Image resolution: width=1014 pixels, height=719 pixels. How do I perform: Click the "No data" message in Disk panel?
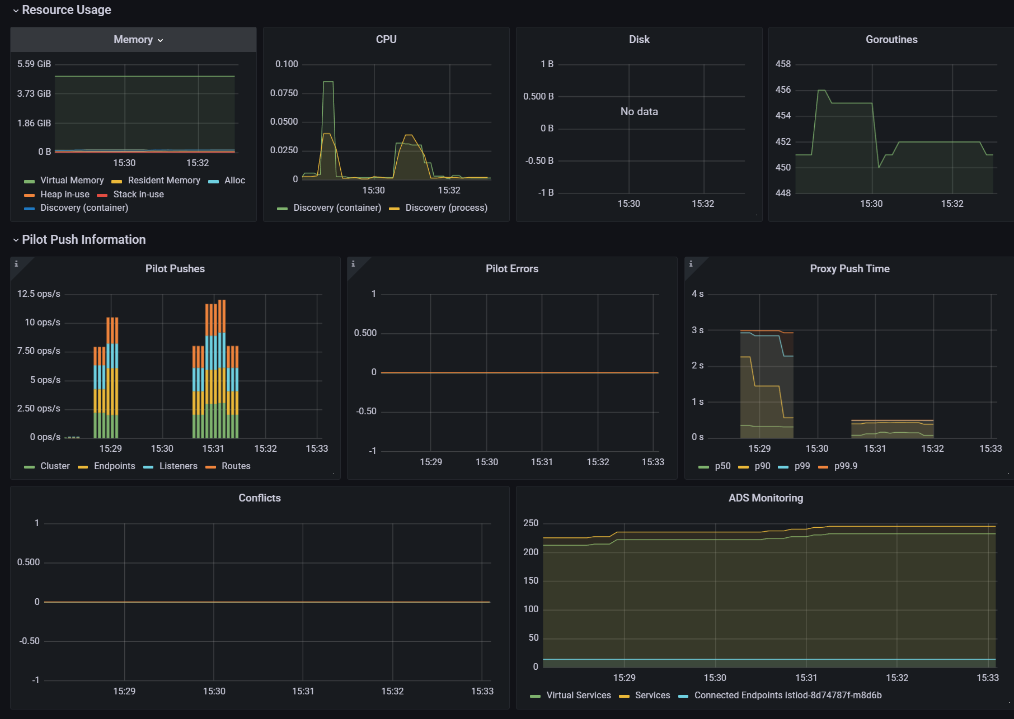click(639, 112)
